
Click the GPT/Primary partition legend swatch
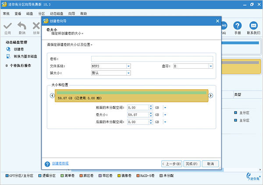[7, 176]
